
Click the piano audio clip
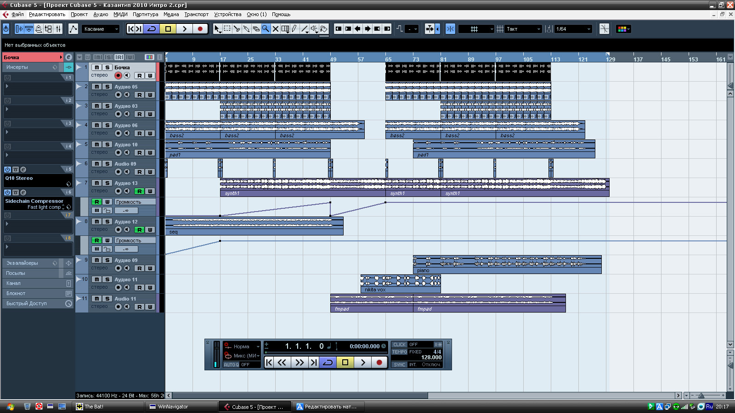click(507, 264)
